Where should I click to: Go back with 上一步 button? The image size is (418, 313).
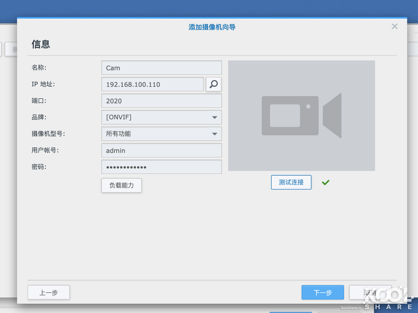tap(49, 292)
